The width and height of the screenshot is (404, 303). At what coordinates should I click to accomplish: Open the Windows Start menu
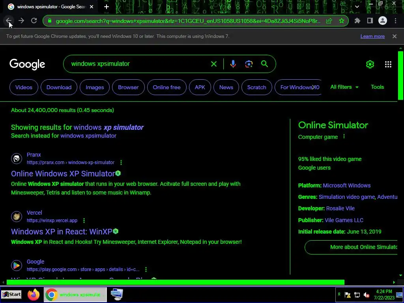click(11, 294)
